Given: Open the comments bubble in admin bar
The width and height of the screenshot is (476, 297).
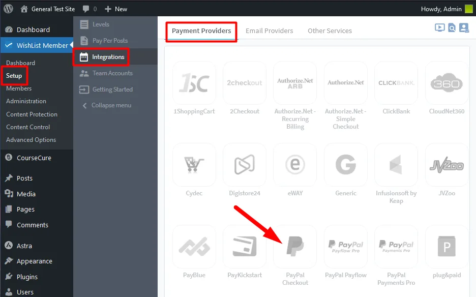Looking at the screenshot, I should point(86,9).
